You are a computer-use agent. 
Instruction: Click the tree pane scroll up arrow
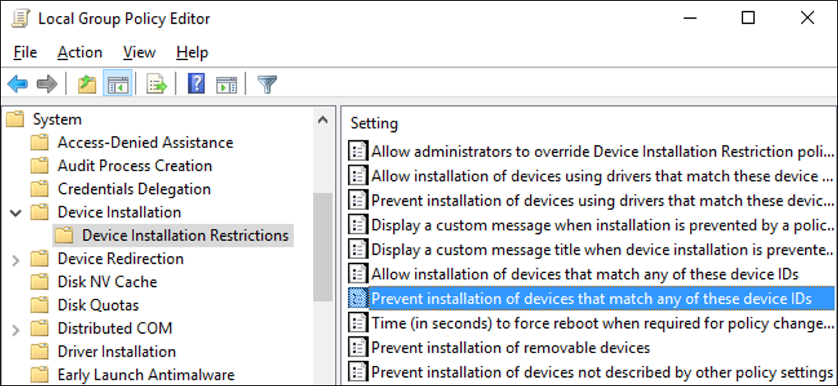(x=322, y=119)
